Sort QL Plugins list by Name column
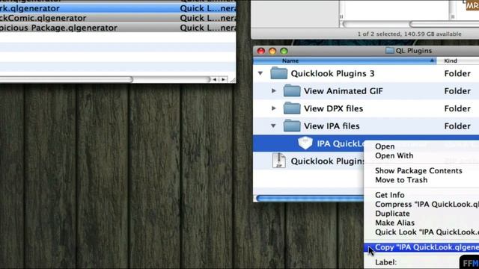The image size is (479, 269). [x=344, y=61]
